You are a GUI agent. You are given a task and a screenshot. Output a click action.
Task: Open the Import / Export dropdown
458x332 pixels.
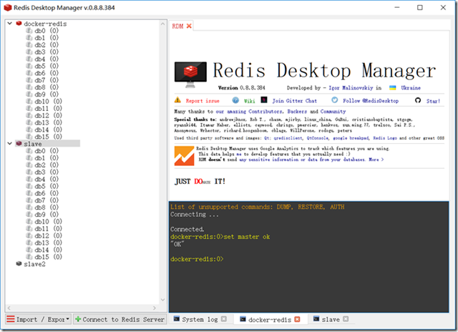click(x=39, y=319)
